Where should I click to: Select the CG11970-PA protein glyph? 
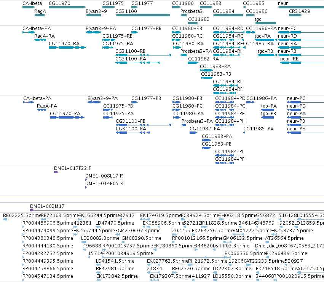coord(67,117)
